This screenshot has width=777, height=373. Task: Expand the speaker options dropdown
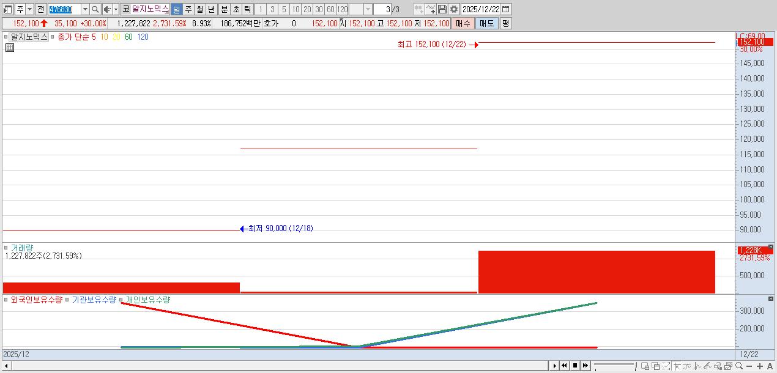(116, 9)
